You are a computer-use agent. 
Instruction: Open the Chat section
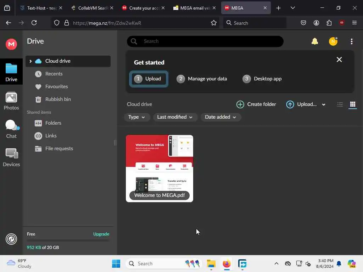tap(11, 129)
